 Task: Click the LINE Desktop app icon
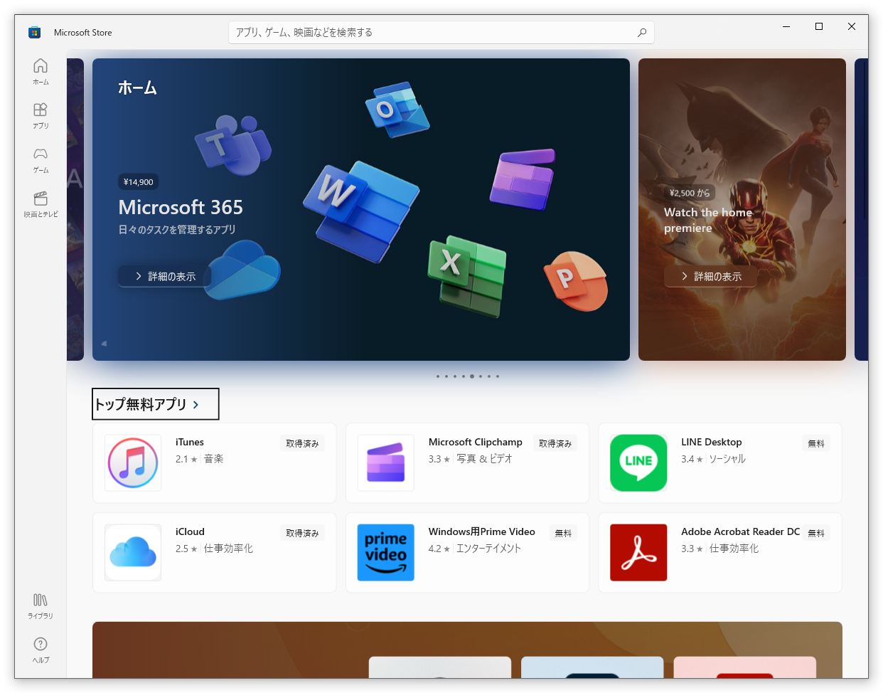pos(638,462)
